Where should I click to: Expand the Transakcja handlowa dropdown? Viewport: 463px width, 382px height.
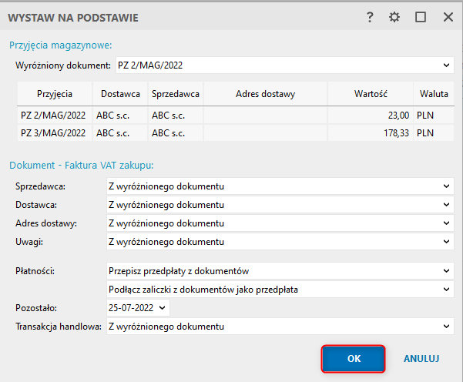(447, 327)
